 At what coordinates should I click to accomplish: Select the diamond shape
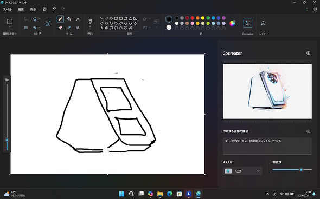pos(101,23)
